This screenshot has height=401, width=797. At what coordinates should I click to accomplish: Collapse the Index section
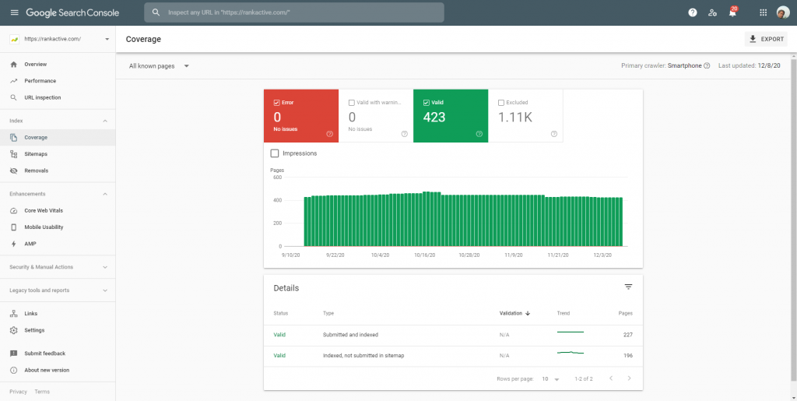click(x=105, y=121)
